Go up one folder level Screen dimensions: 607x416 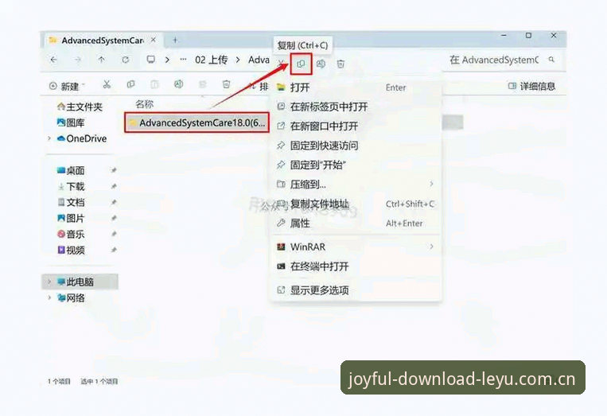coord(101,60)
